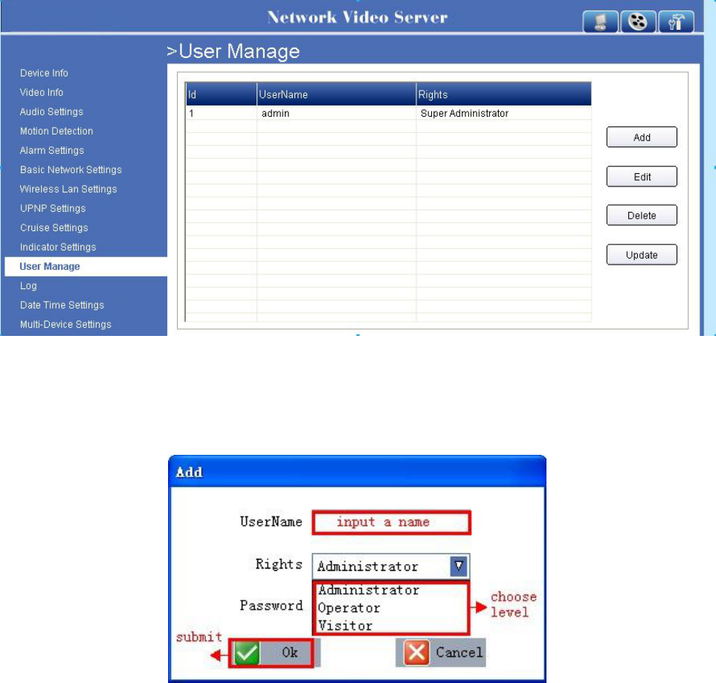Click red X icon on Cancel button
This screenshot has height=683, width=716.
click(x=416, y=652)
